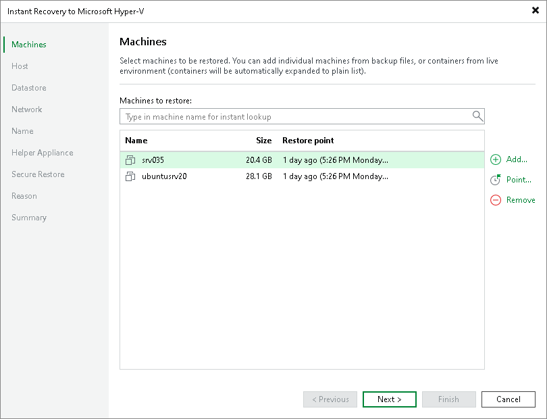Image resolution: width=547 pixels, height=419 pixels.
Task: Switch to the Host step
Action: 20,66
